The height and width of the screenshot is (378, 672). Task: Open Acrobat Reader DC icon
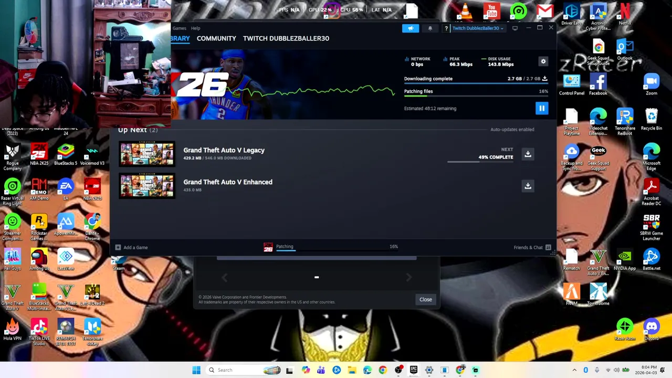(x=652, y=193)
